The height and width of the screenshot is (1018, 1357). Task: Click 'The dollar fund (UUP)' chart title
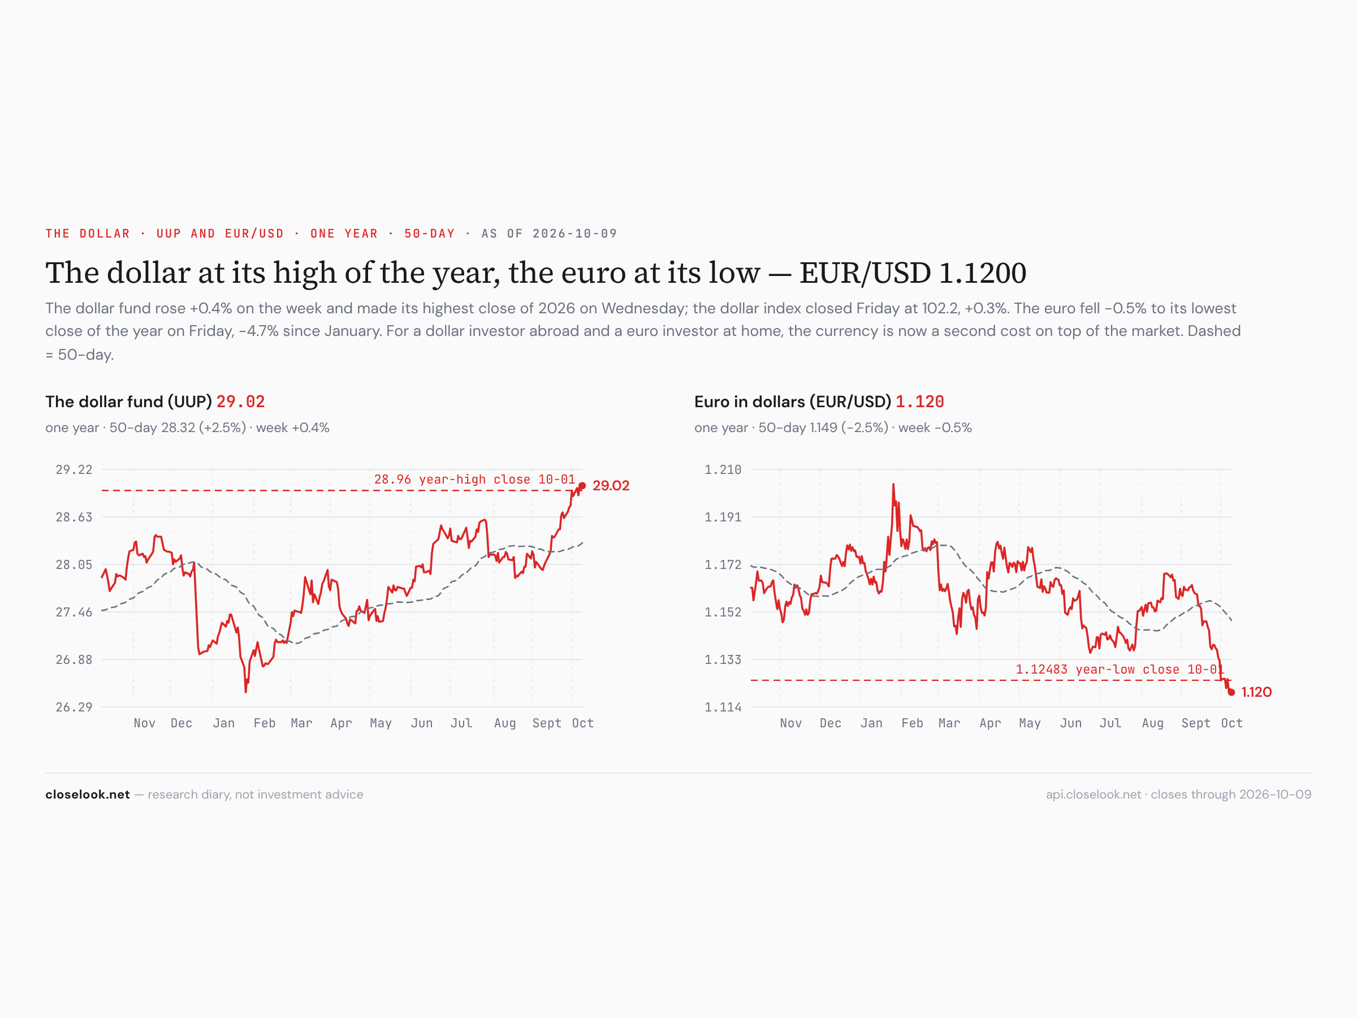click(x=128, y=402)
